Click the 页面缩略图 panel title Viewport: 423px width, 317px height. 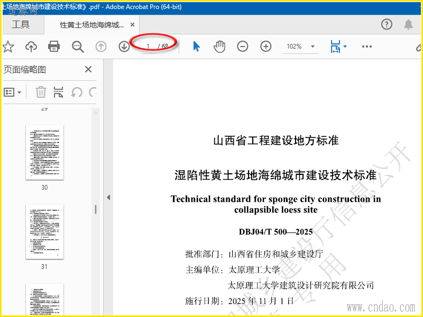25,70
